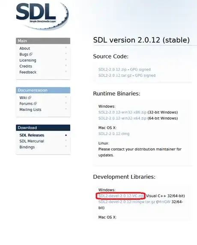This screenshot has width=197, height=245.
Task: Click the external-link icon beside Wiki
Action: [30, 98]
